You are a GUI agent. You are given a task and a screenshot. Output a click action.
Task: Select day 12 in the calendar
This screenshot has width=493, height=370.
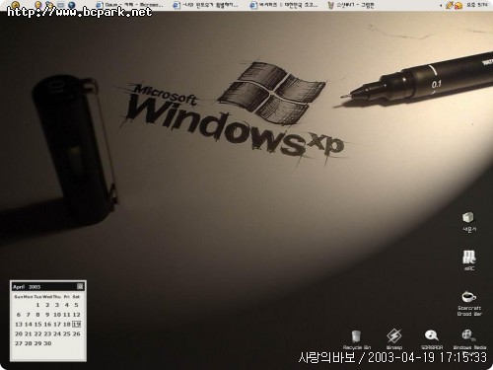tap(76, 315)
